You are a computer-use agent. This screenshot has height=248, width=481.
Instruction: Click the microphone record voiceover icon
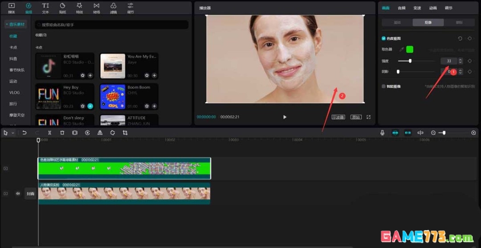click(382, 133)
